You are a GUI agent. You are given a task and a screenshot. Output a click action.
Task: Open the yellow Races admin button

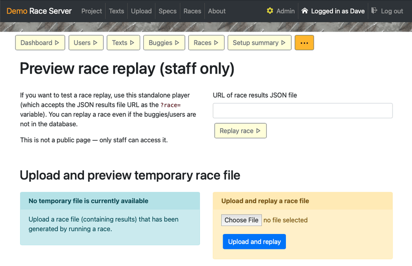click(x=207, y=43)
